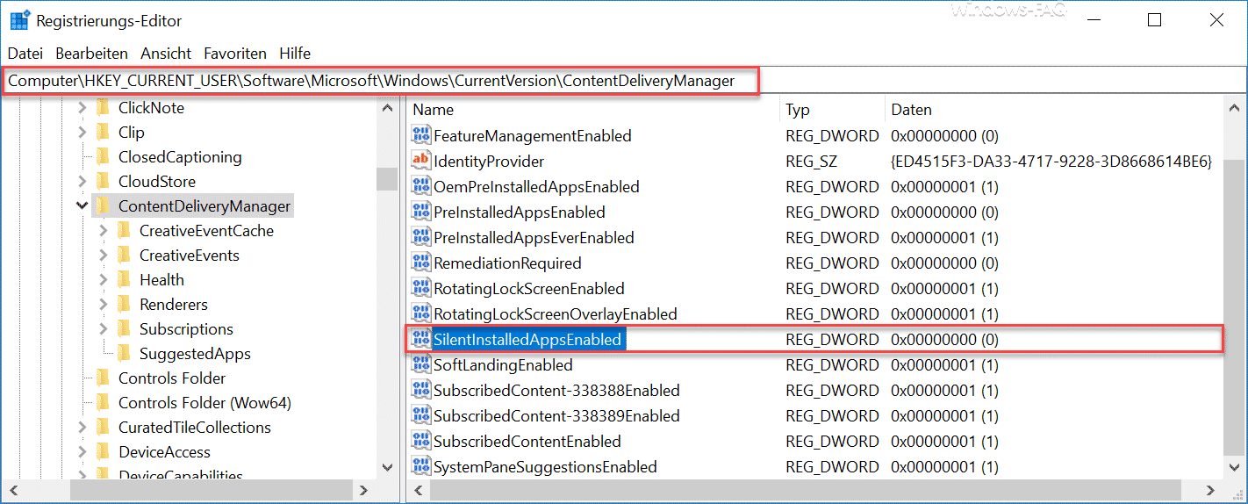Maximize the Registrierungs-Editor window

pyautogui.click(x=1154, y=20)
